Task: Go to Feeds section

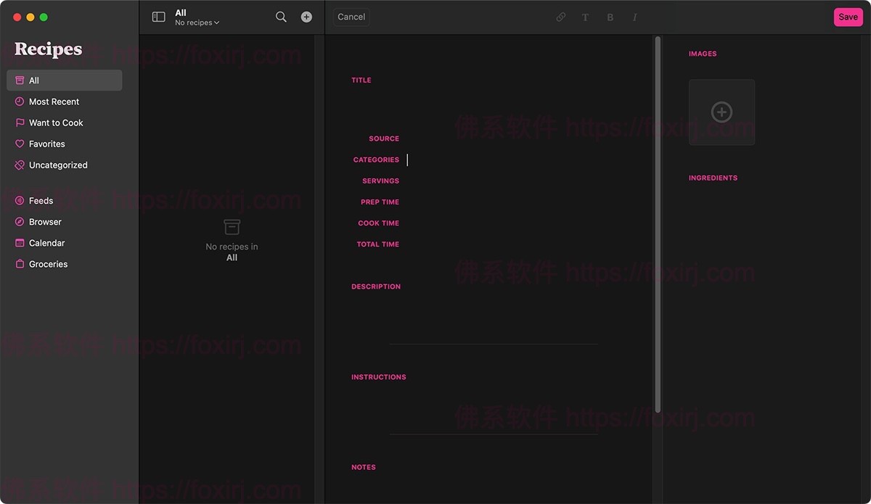Action: [x=41, y=200]
